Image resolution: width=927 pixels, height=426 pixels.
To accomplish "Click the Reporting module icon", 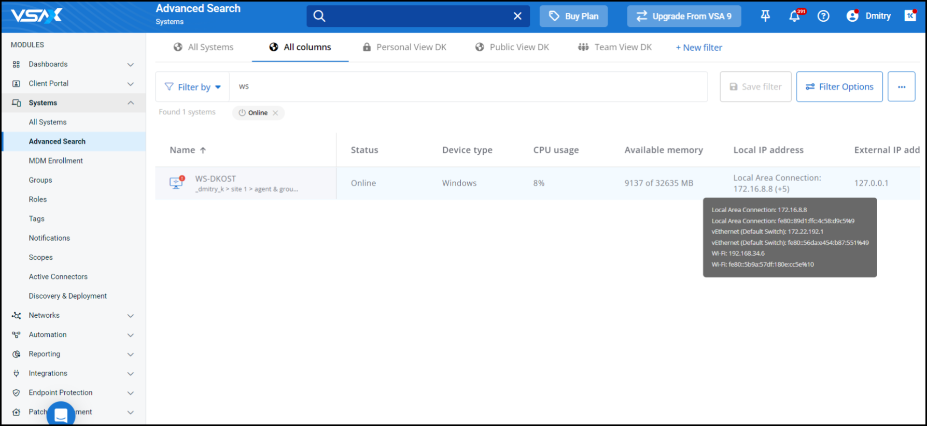I will 16,354.
